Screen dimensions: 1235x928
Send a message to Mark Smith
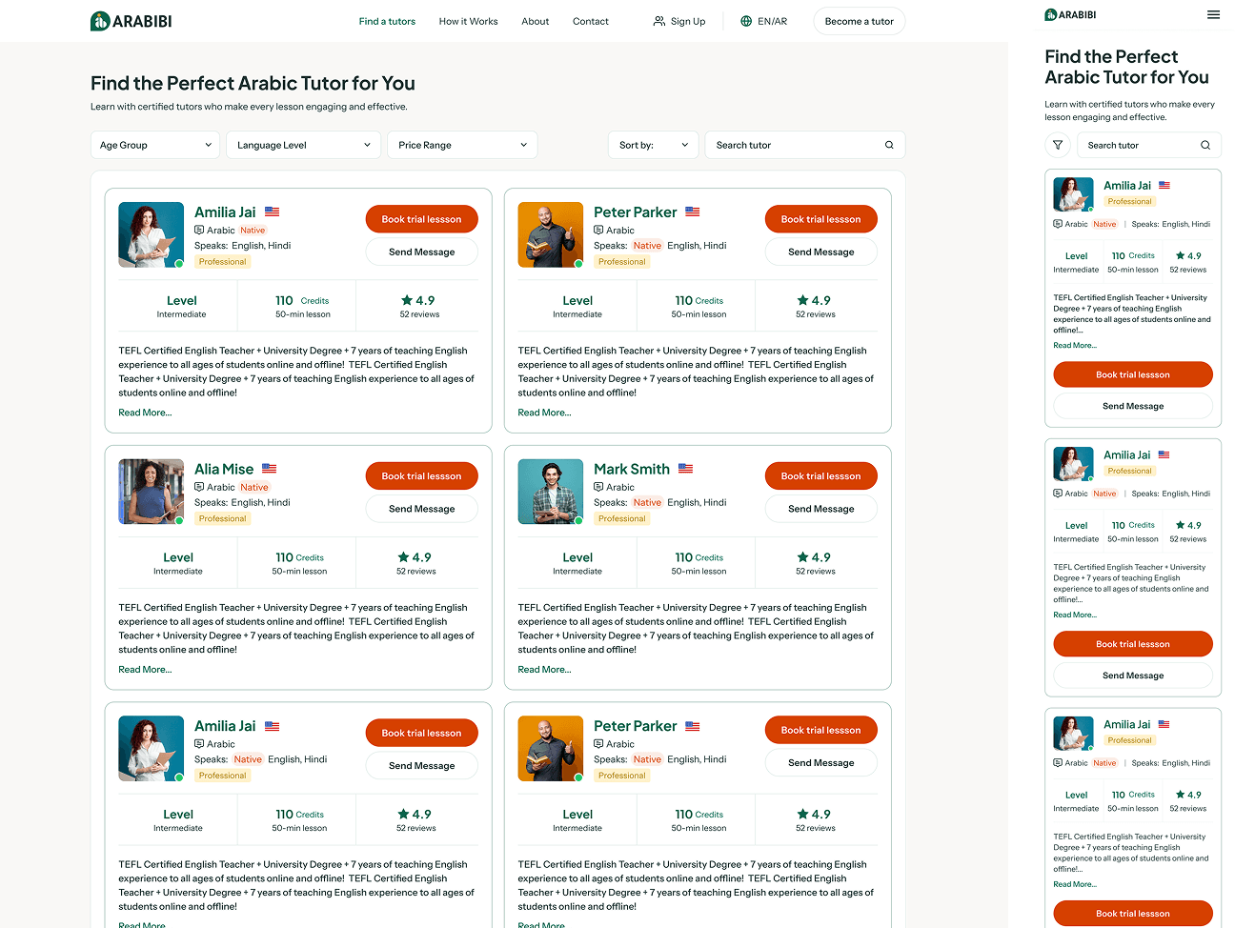pos(821,509)
